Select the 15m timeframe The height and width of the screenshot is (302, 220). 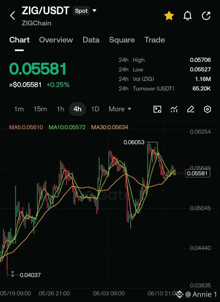40,109
